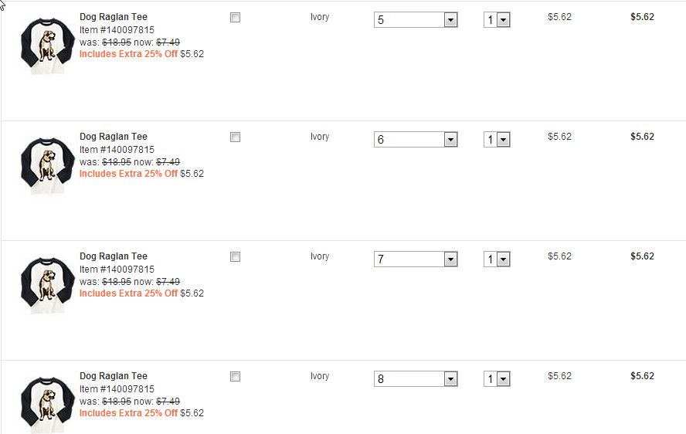Viewport: 686px width, 434px height.
Task: Click the Dog Raglan Tee name in size 8 row
Action: 113,376
